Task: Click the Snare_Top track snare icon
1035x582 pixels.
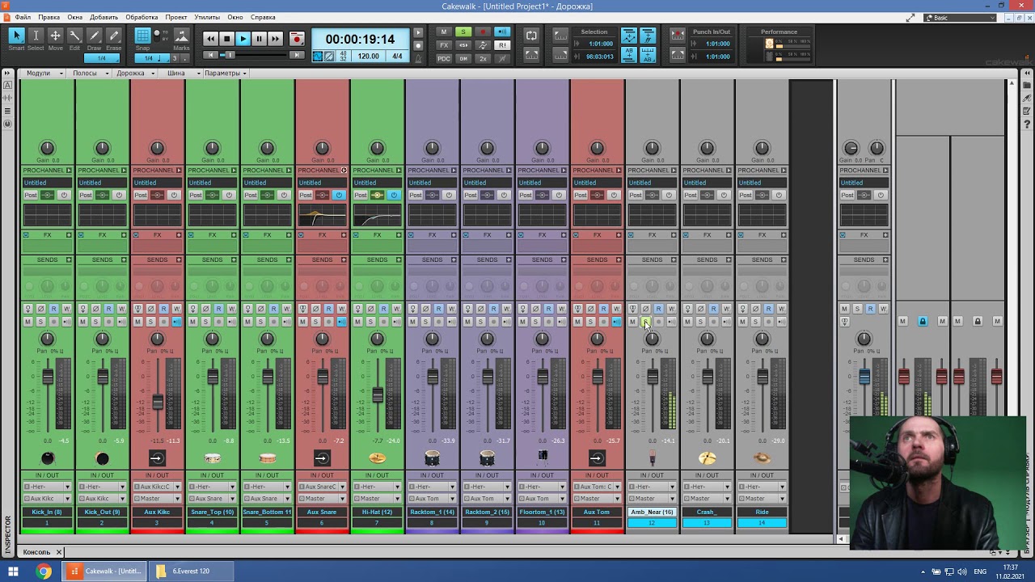Action: tap(212, 458)
